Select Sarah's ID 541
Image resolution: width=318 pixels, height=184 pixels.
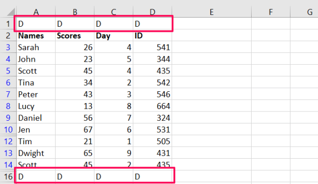coord(152,47)
